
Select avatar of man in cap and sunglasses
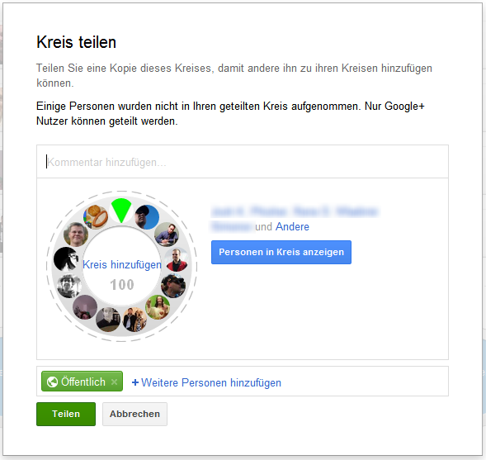point(173,286)
